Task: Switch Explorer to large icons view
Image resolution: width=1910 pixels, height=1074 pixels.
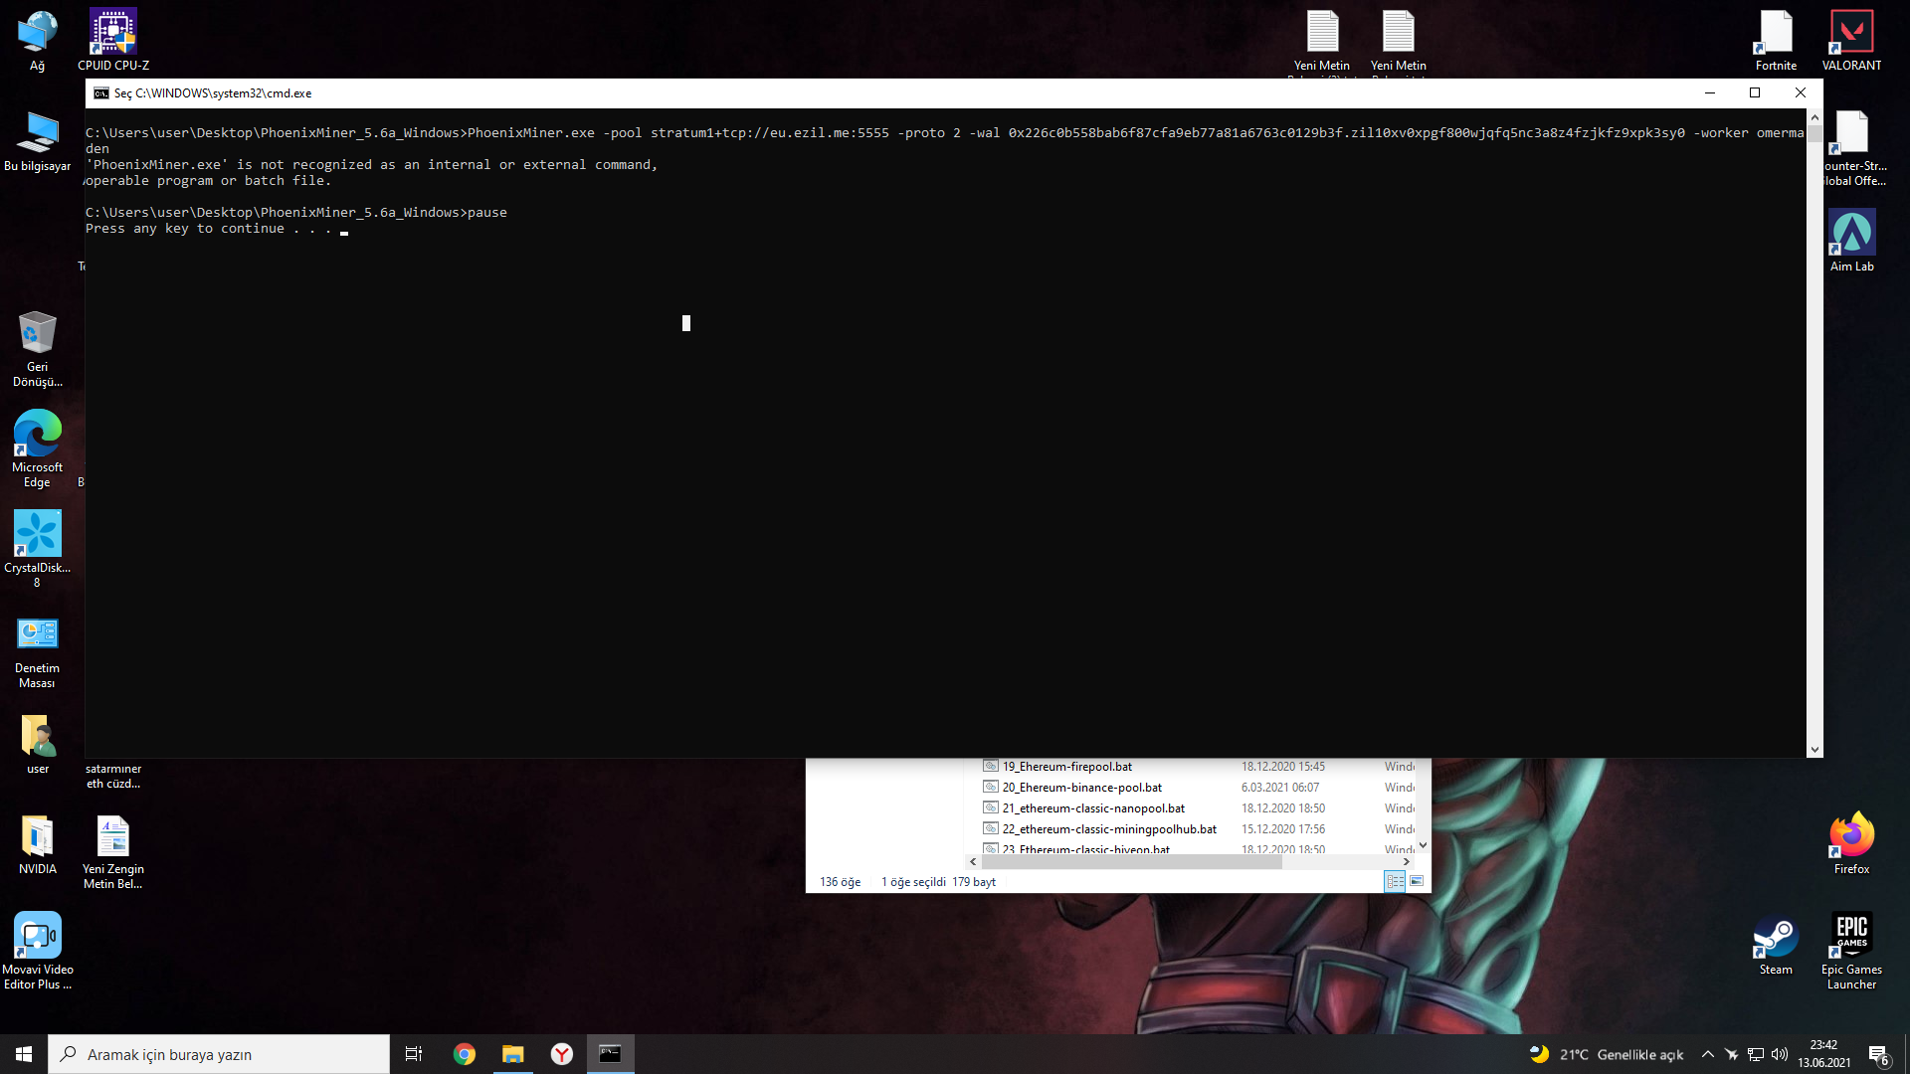Action: [1417, 882]
